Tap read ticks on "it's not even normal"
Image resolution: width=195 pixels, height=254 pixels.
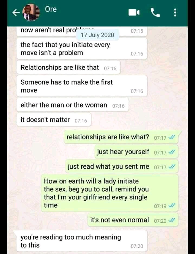[172, 220]
